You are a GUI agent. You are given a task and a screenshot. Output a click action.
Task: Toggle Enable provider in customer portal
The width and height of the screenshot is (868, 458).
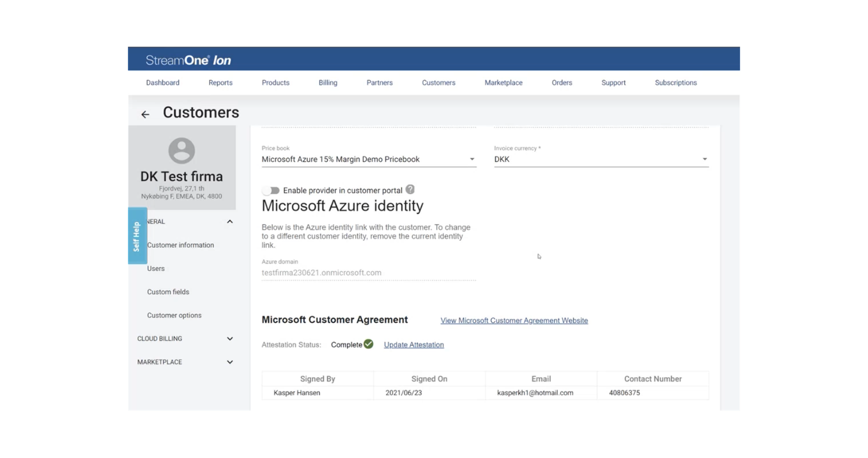tap(271, 191)
